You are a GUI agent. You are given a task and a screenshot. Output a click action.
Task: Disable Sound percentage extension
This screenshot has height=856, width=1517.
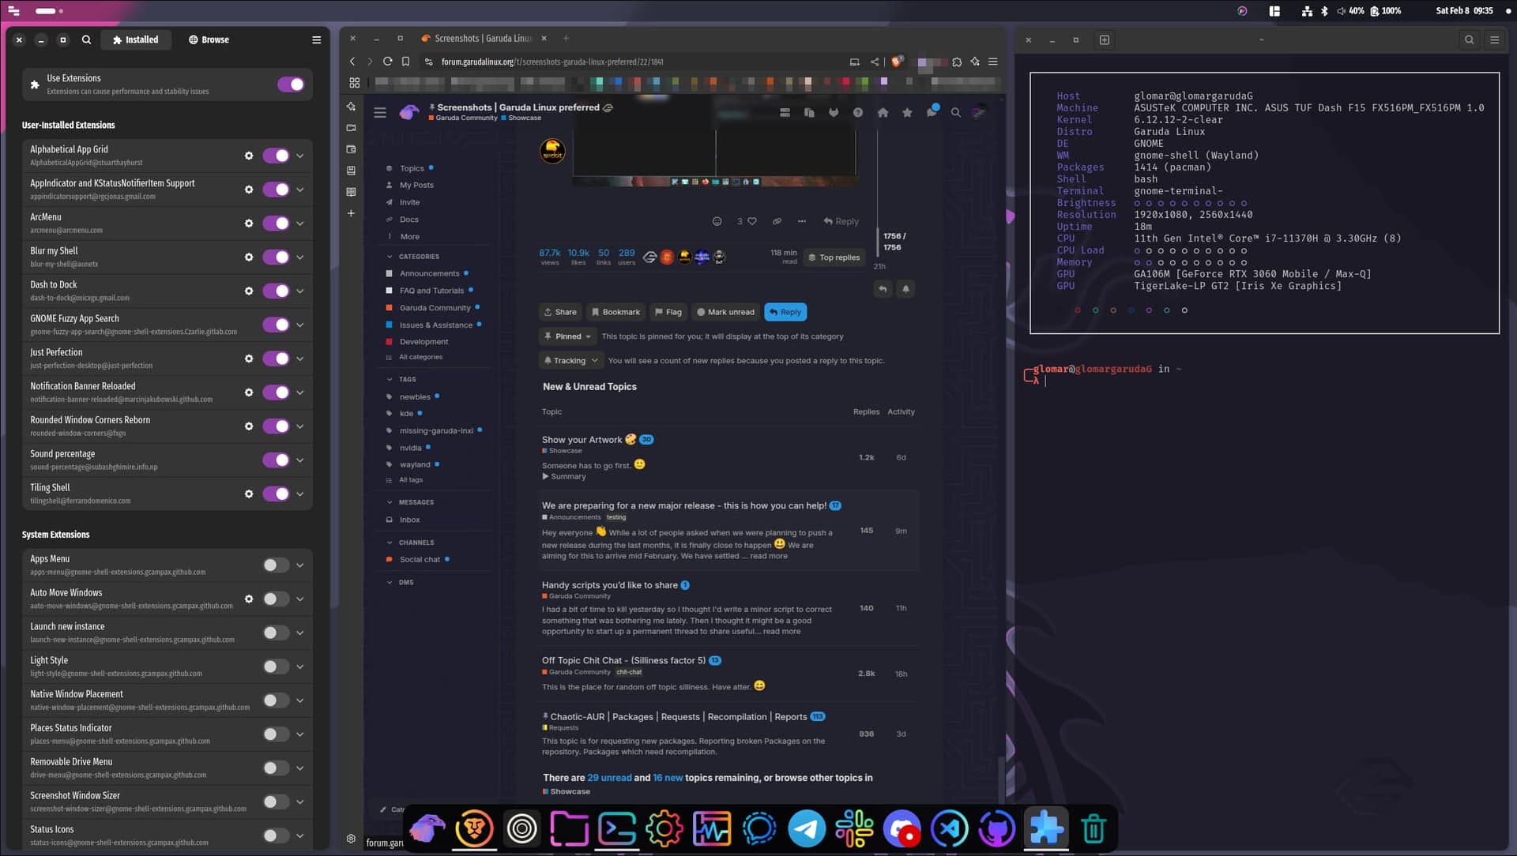click(x=276, y=460)
